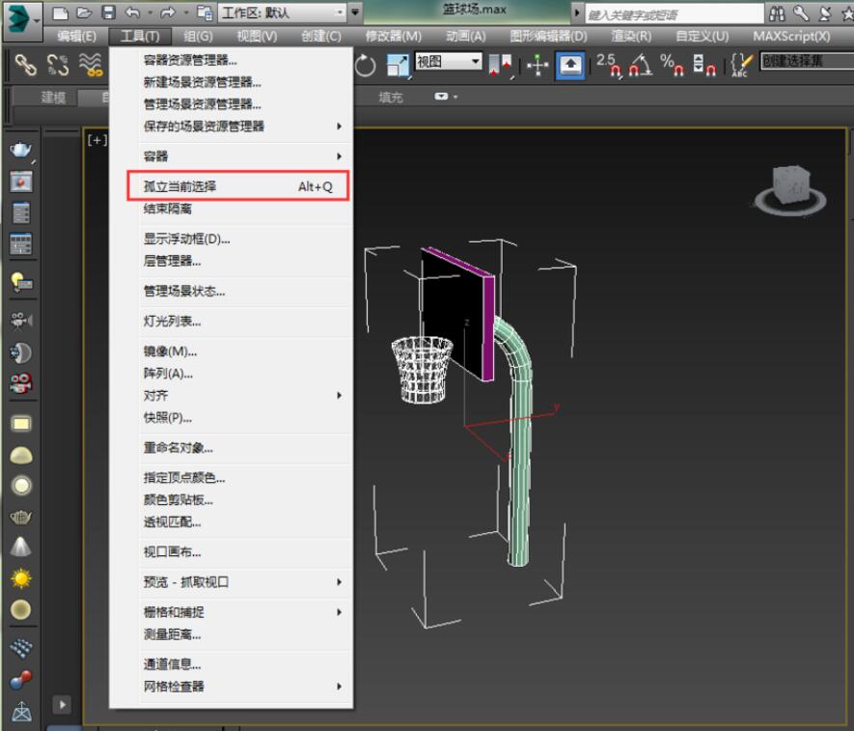Viewport: 854px width, 731px height.
Task: Click the Open File folder icon
Action: coord(84,13)
